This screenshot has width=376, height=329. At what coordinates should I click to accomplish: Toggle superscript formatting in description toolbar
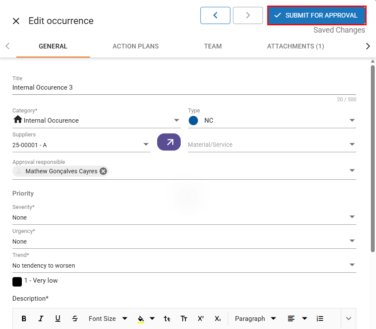(200, 319)
